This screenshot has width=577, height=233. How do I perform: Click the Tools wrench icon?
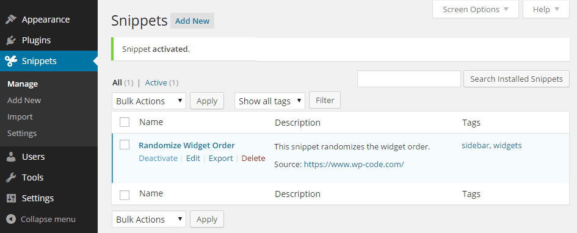(11, 177)
